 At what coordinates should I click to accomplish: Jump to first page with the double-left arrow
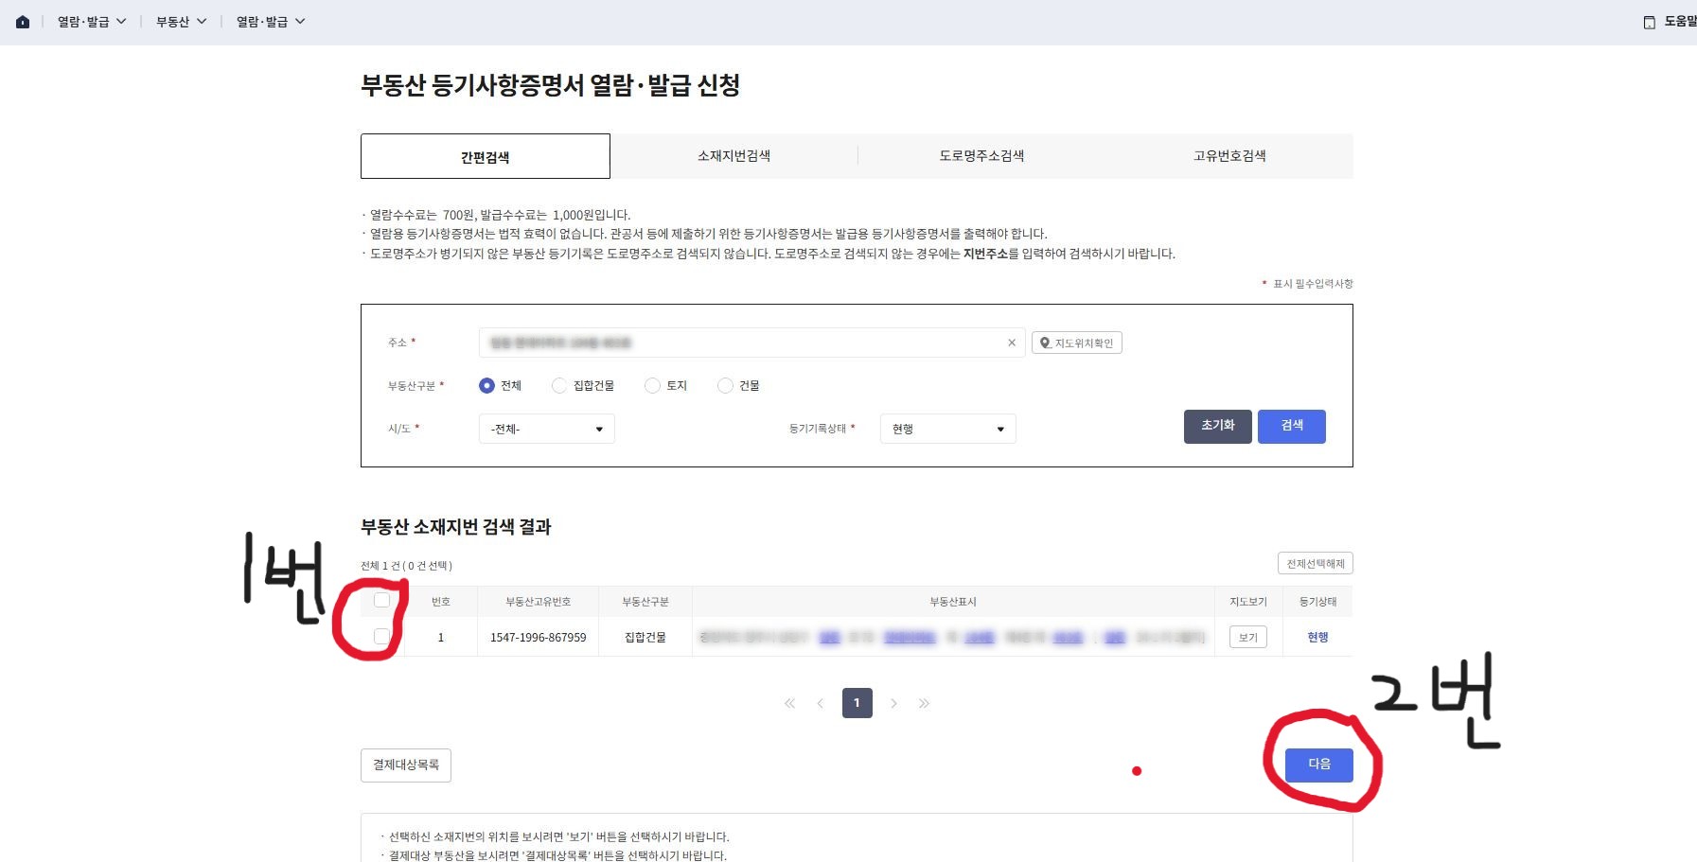click(x=789, y=703)
